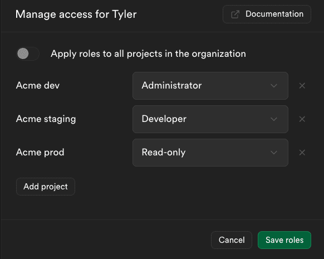Click the Acme prod project name
The height and width of the screenshot is (259, 324).
tap(40, 153)
